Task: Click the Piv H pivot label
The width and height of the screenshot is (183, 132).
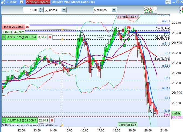Action: [x=167, y=111]
